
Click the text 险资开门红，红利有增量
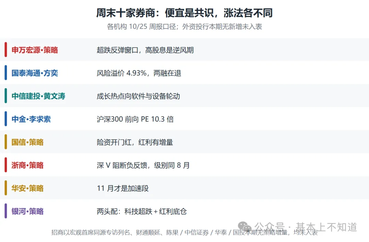[135, 142]
